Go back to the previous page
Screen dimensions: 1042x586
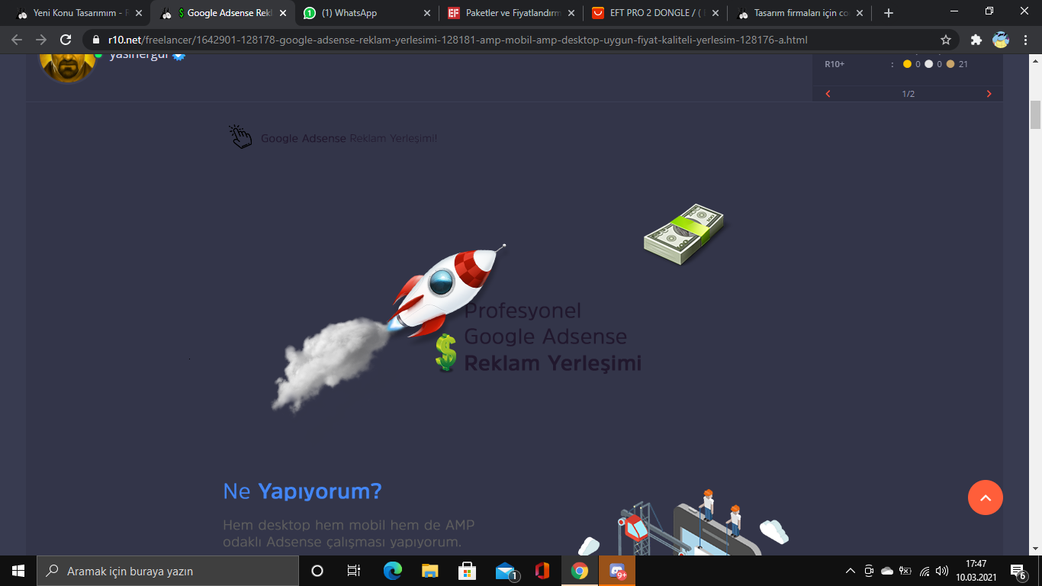(17, 40)
